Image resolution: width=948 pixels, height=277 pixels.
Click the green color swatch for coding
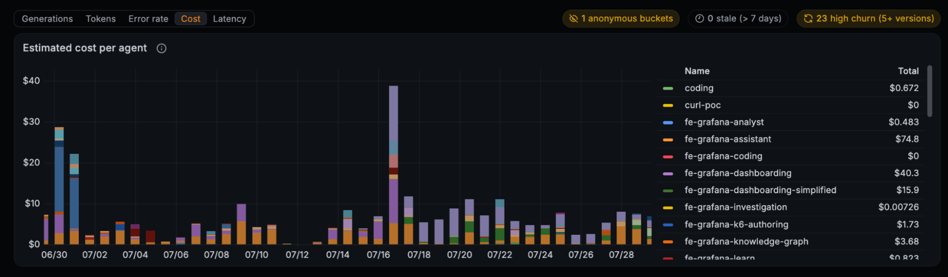[668, 89]
